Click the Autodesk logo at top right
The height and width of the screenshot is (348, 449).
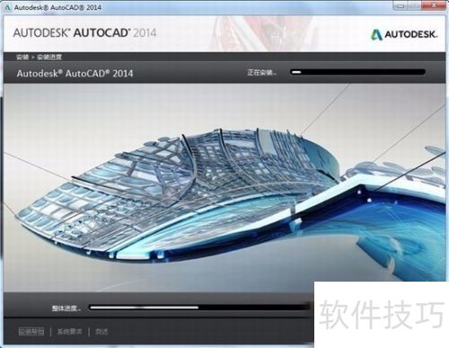[x=404, y=34]
